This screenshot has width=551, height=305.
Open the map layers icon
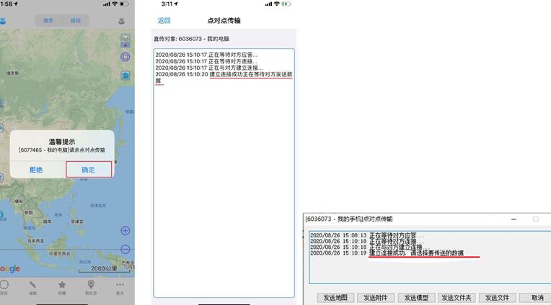[x=125, y=39]
